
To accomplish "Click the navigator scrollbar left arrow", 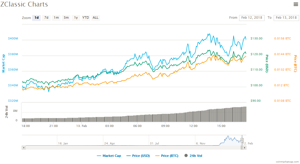I will click(x=24, y=148).
